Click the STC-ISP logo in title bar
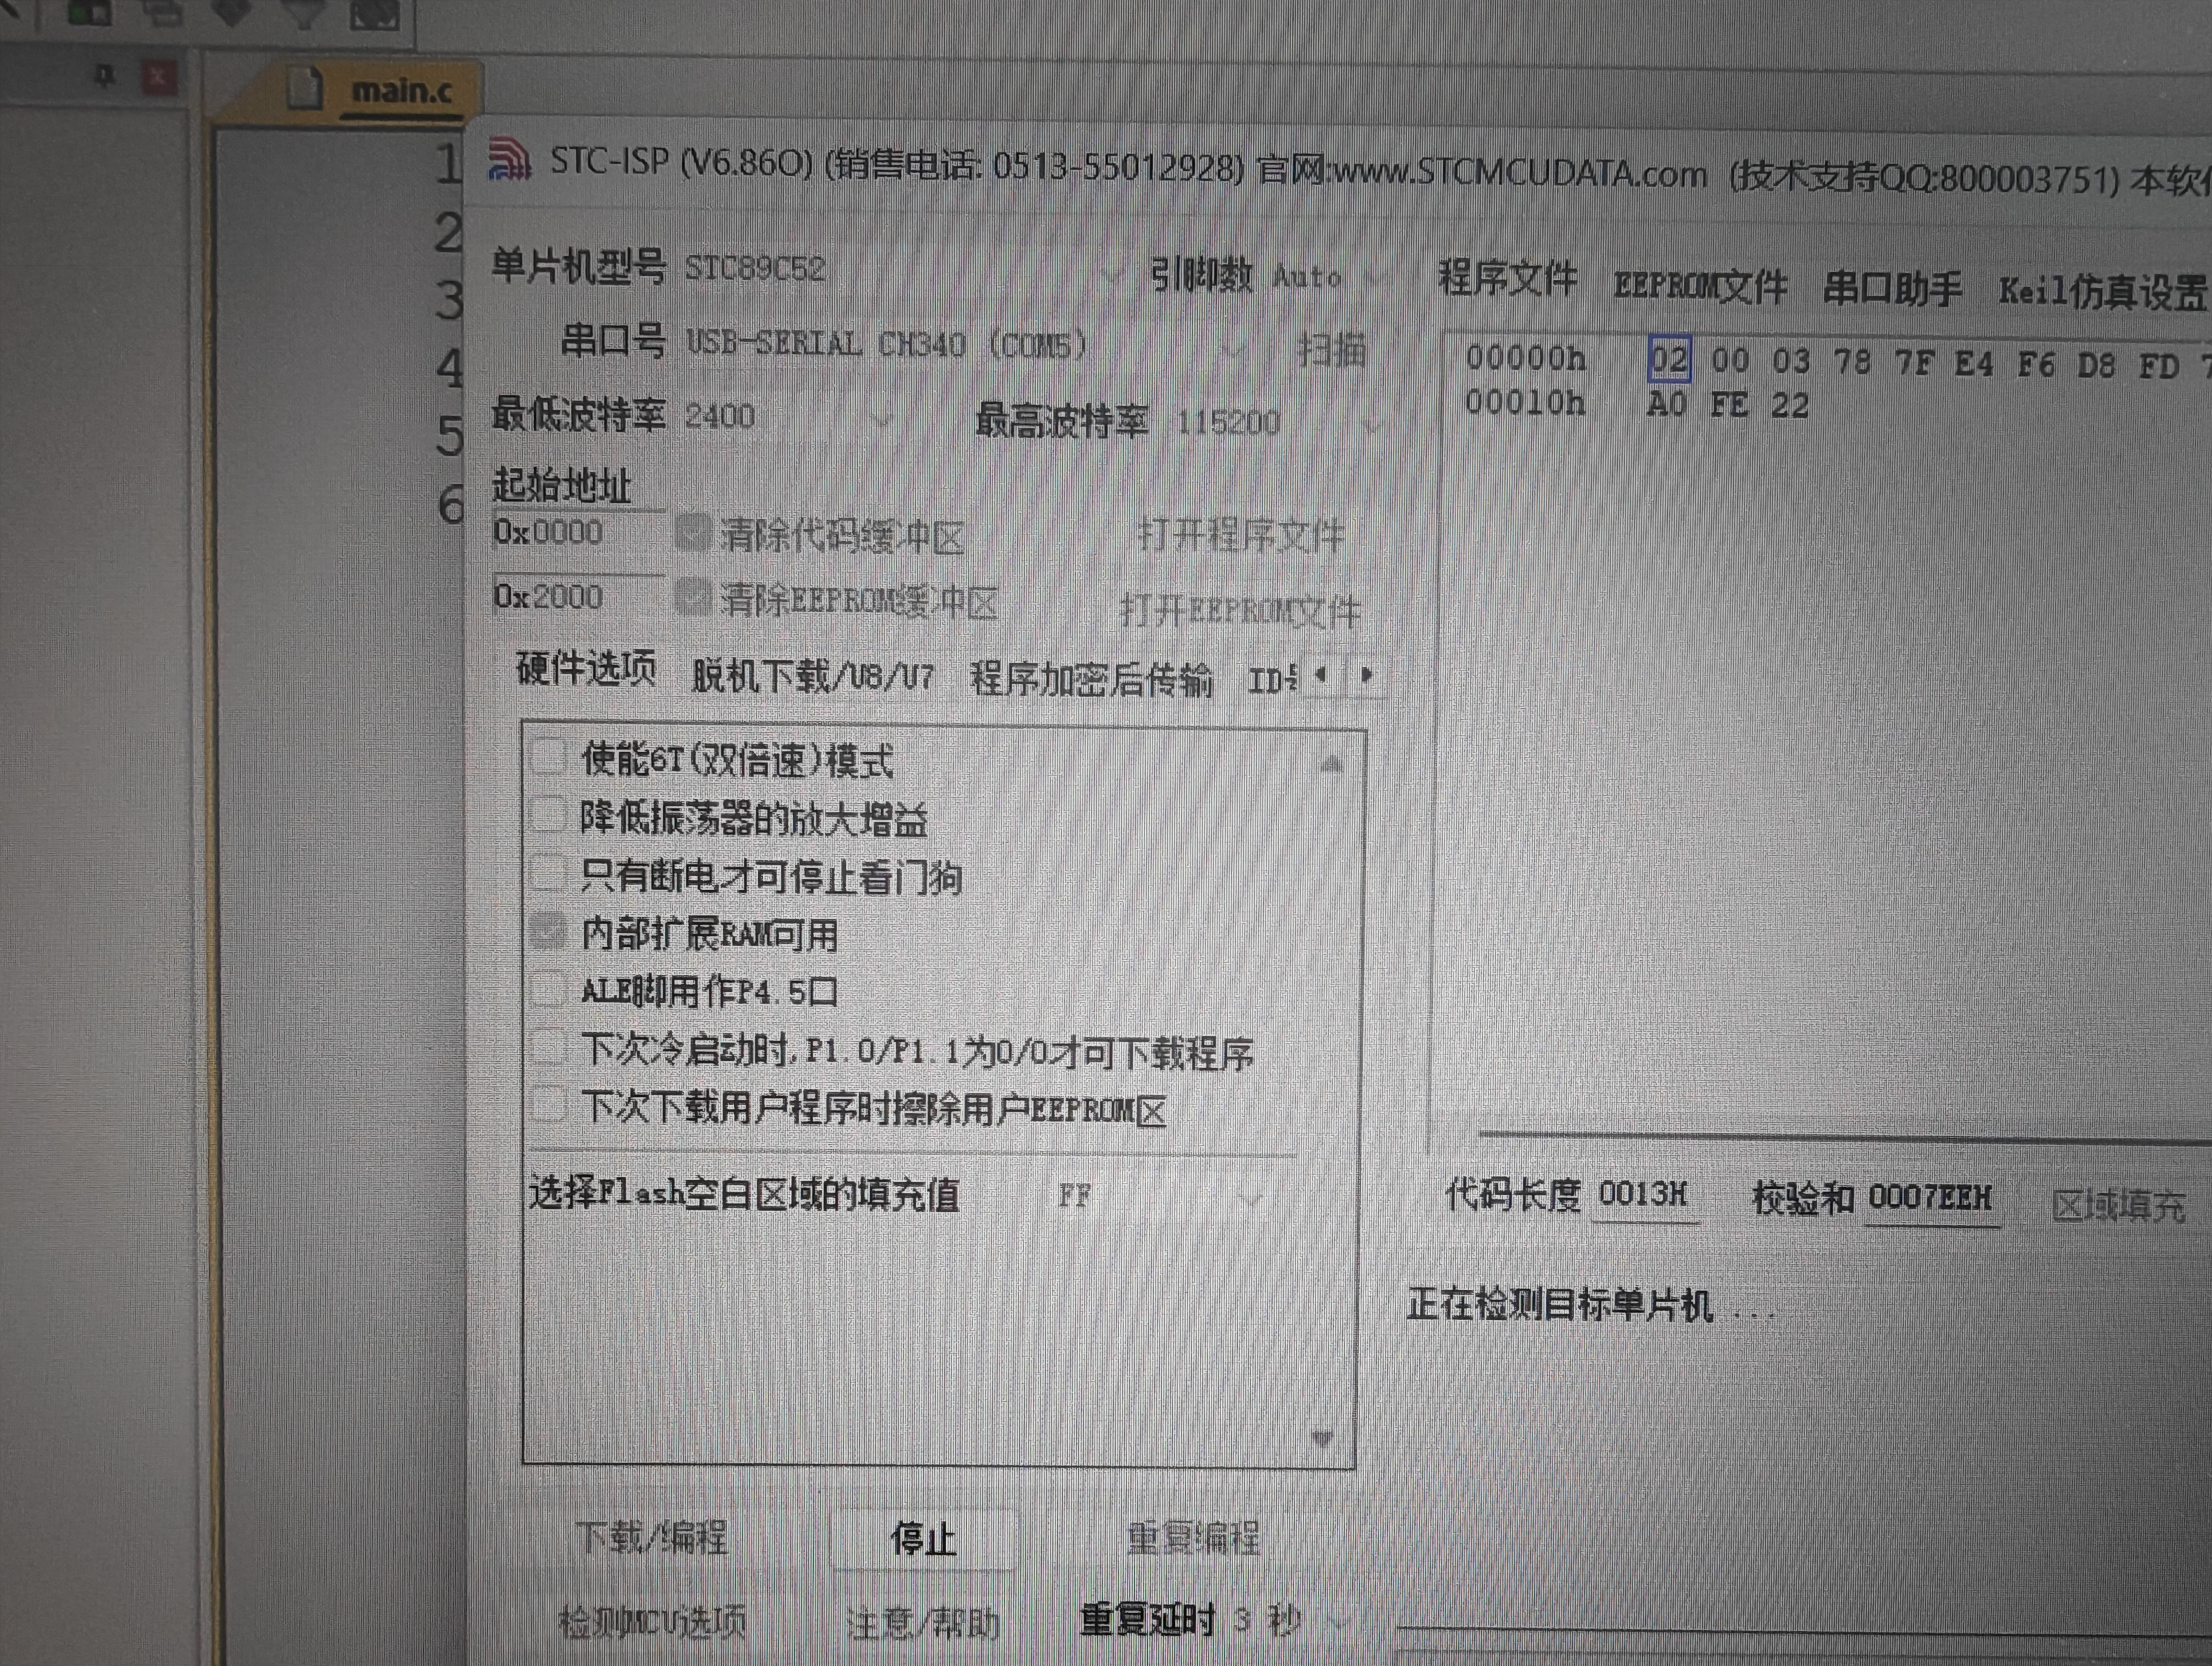The image size is (2212, 1666). point(509,160)
